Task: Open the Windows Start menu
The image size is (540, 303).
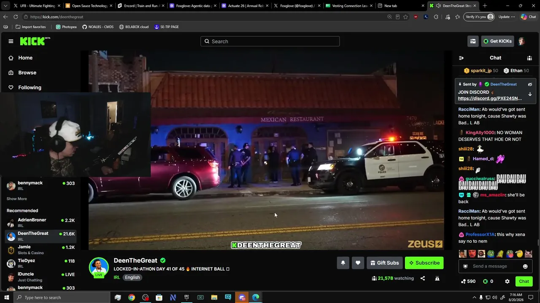Action: click(x=6, y=298)
